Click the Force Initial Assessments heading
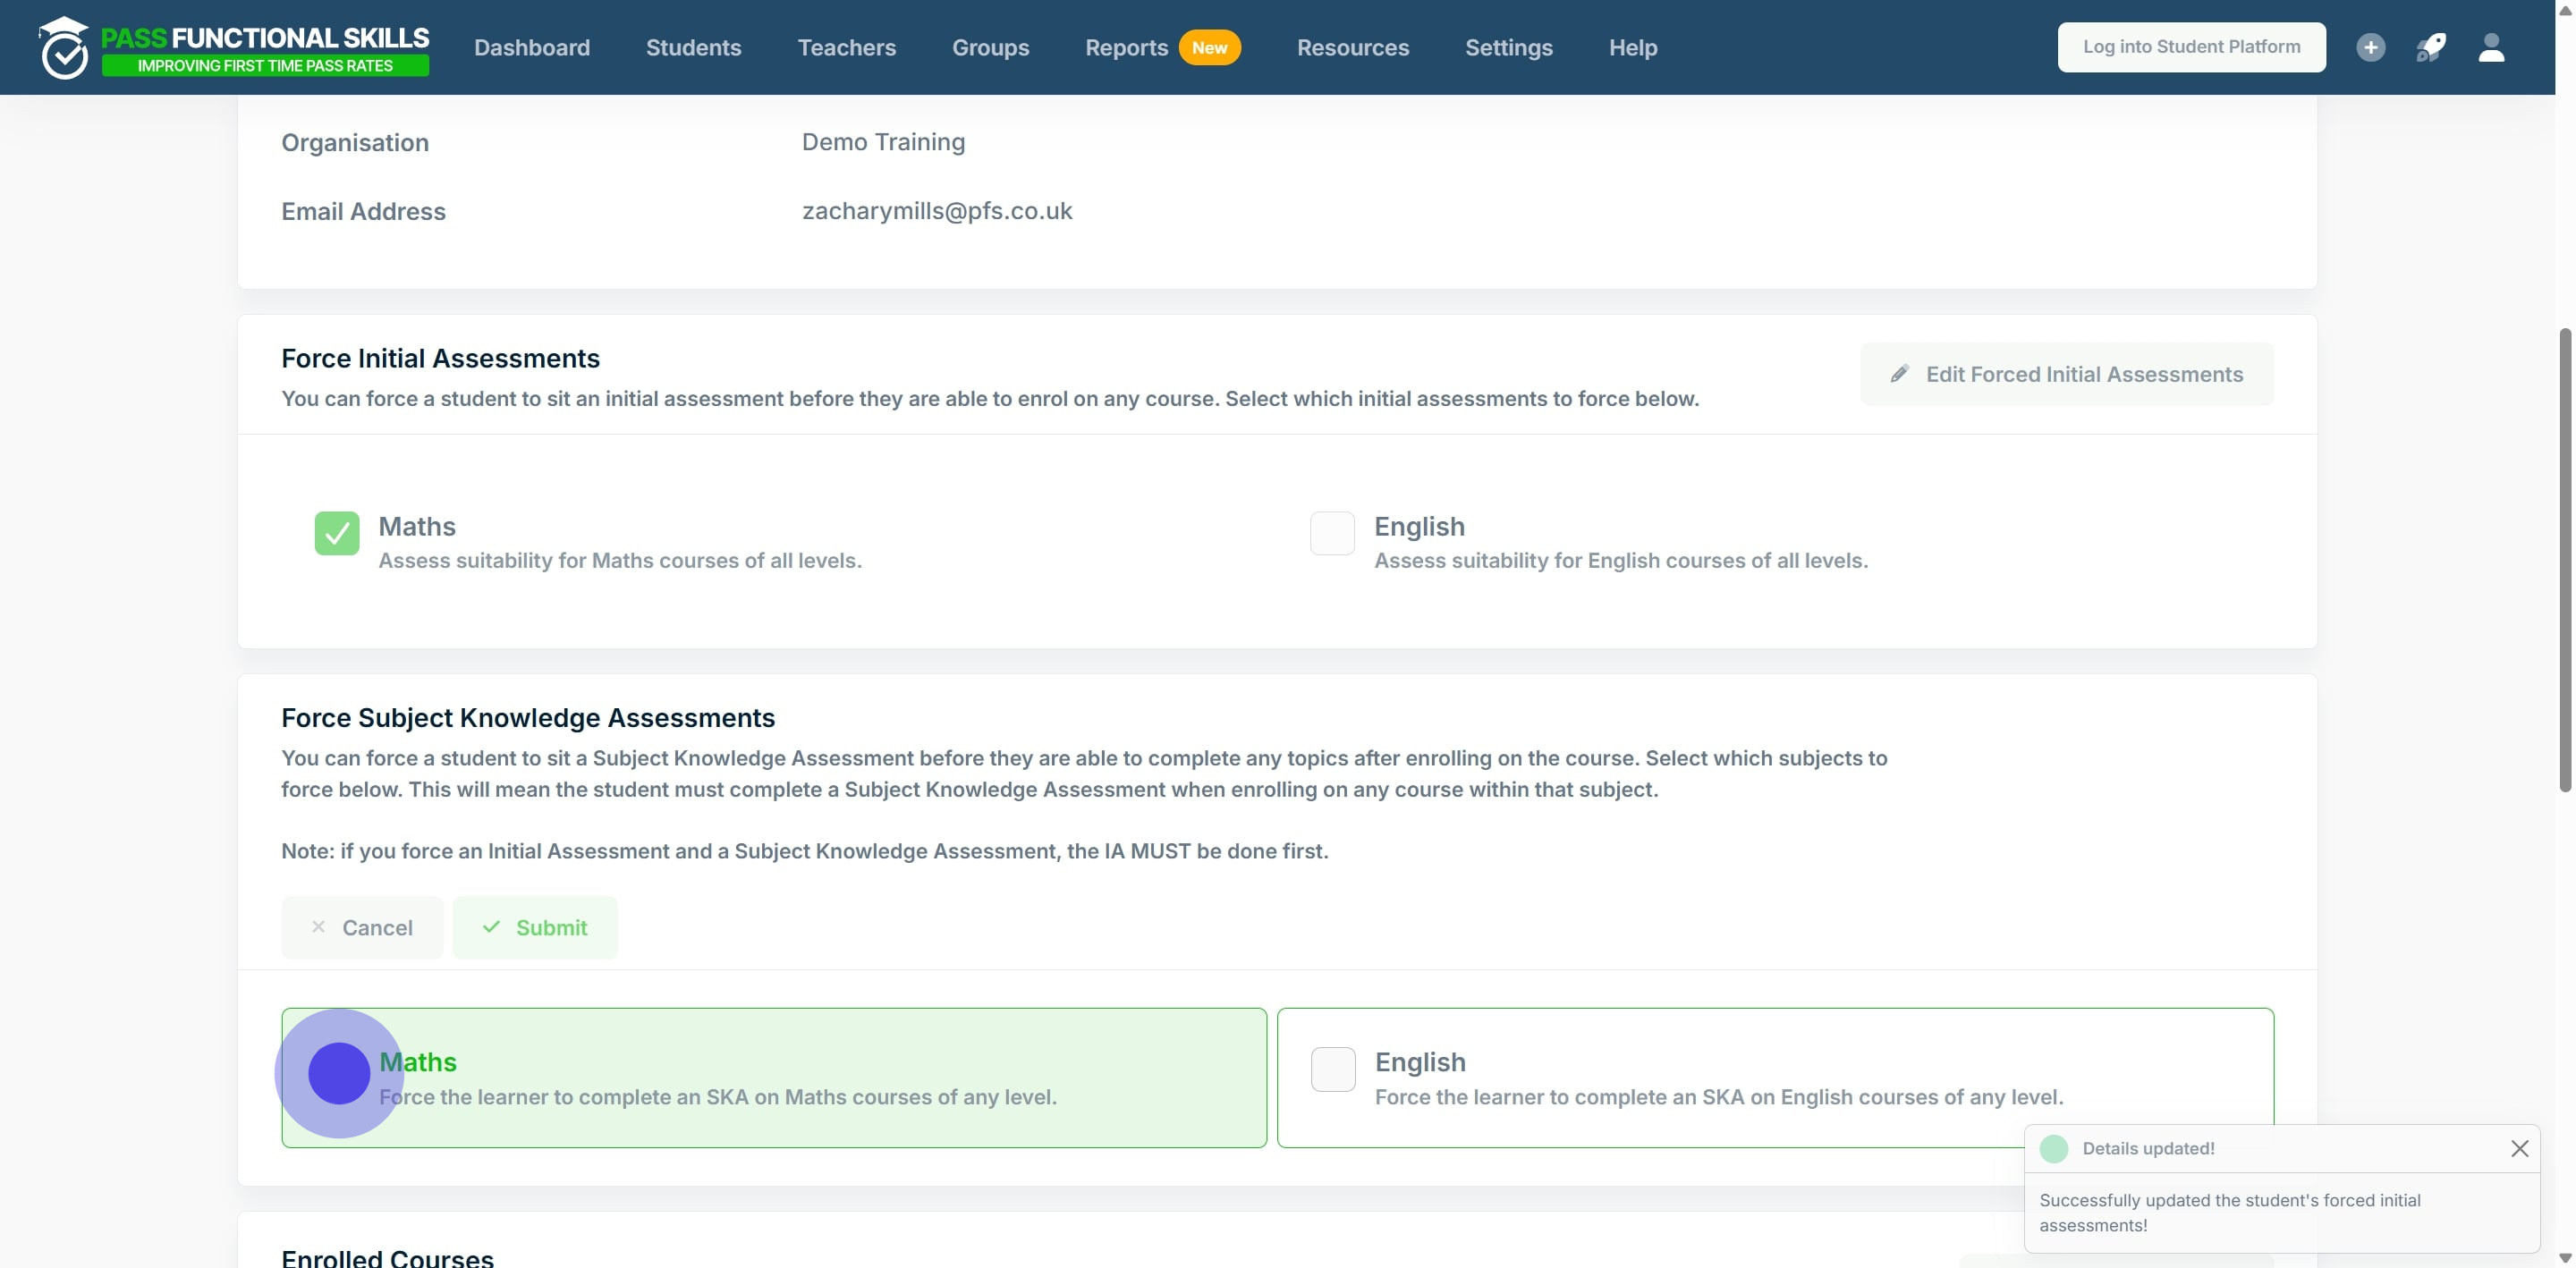Screen dimensions: 2576x1268 (440, 358)
